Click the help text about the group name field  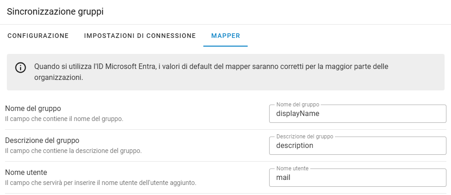click(64, 119)
